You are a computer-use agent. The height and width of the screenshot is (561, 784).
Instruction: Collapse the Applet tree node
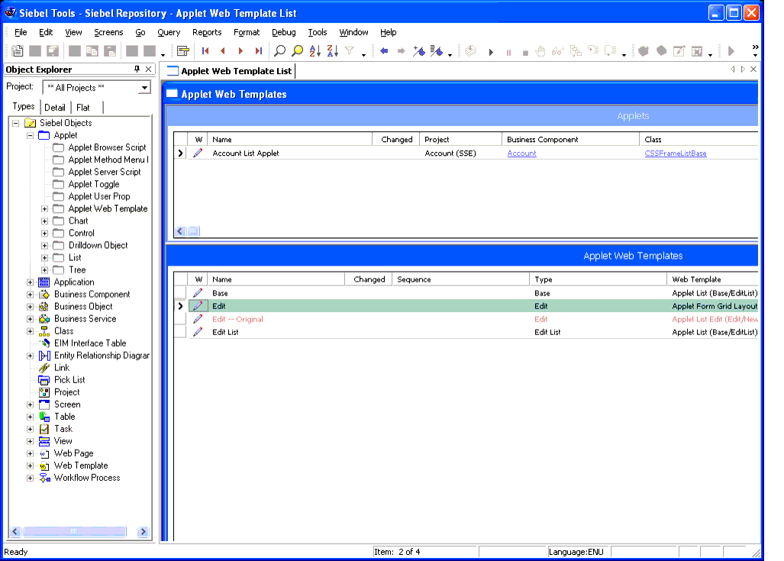pyautogui.click(x=30, y=136)
